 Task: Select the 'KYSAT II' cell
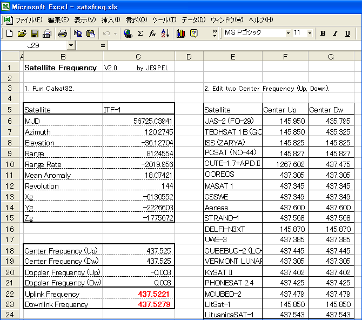[x=233, y=272]
